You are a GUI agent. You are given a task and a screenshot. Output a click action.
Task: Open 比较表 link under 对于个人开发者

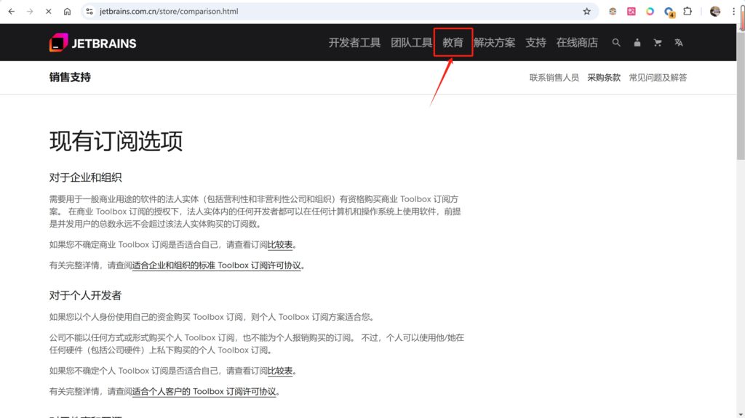pos(280,371)
